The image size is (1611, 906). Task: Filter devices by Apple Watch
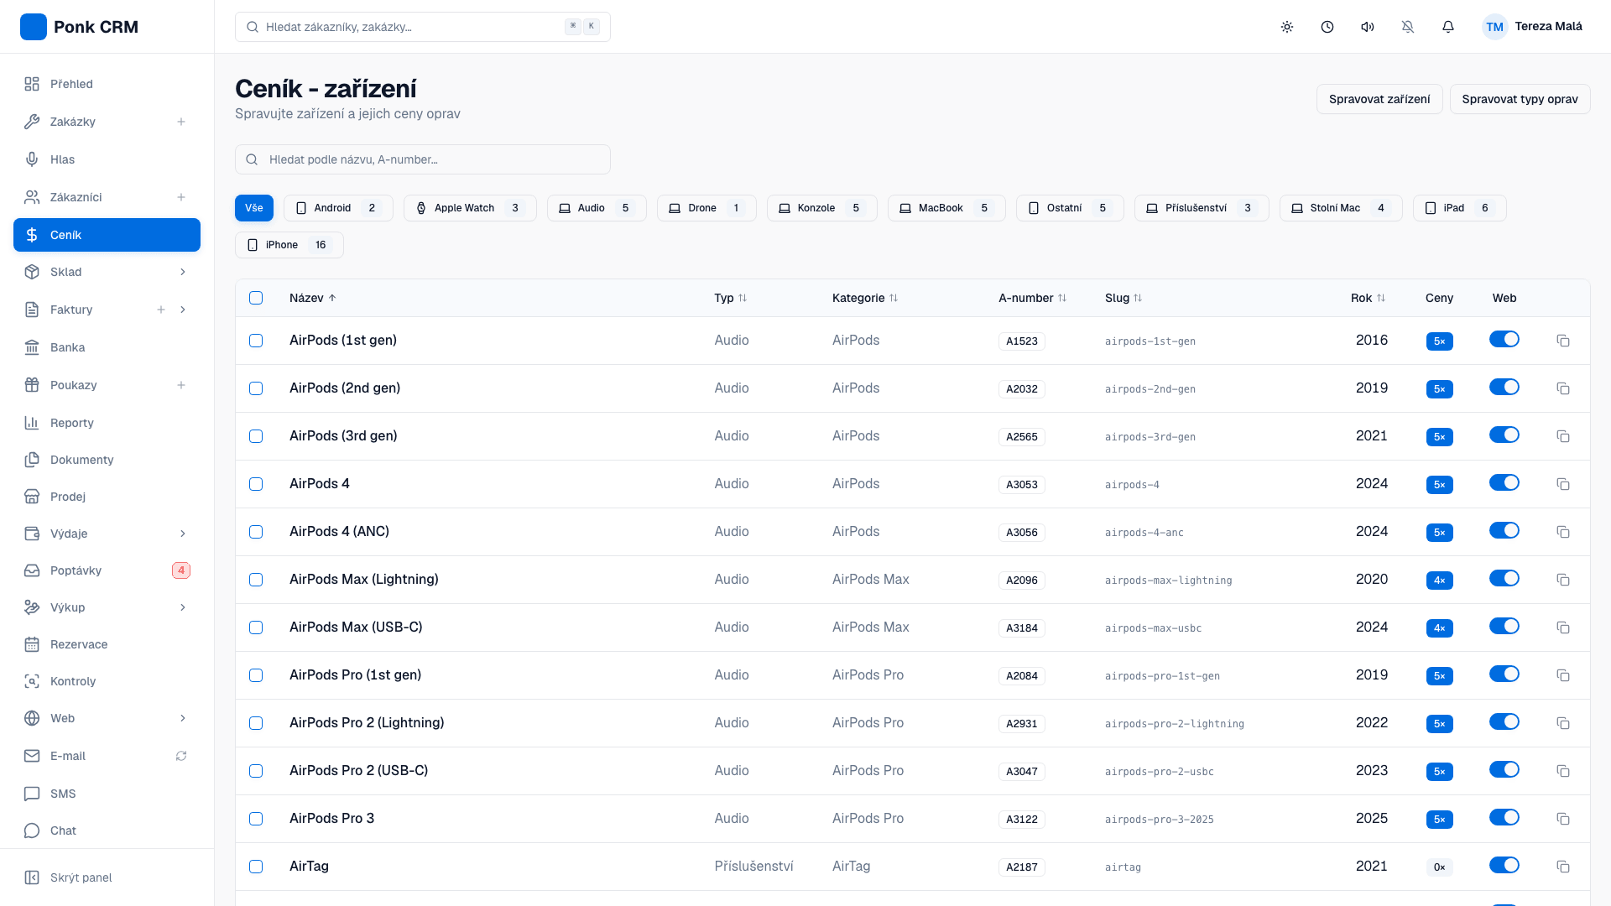pos(470,208)
